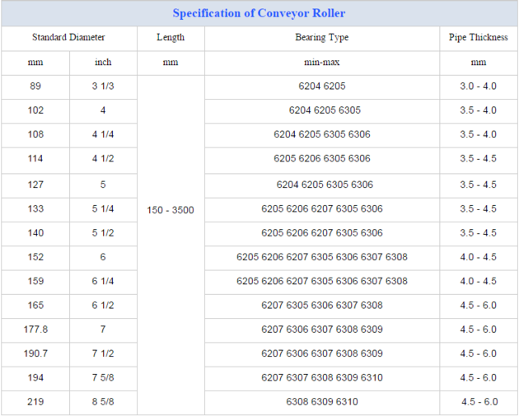Screen dimensions: 519x416
Task: Click thickness cell '4.0 - 4.5' in row 152
Action: pyautogui.click(x=479, y=257)
